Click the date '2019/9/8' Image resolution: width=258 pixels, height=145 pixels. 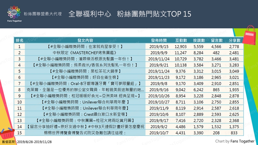pyautogui.click(x=159, y=83)
